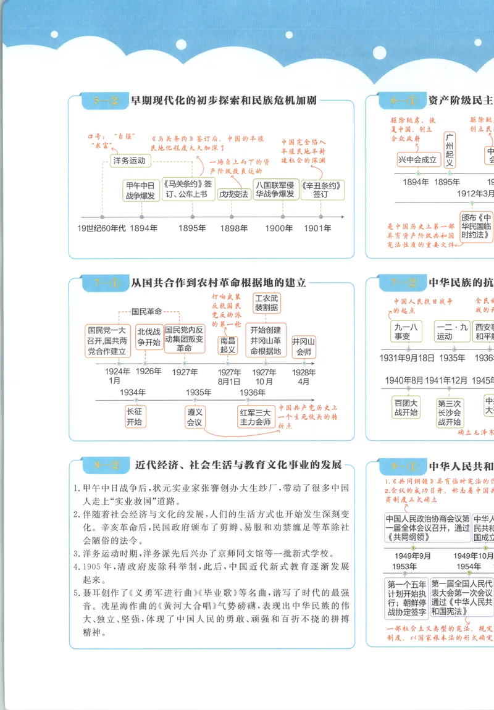Click the 北伐战争开始 event box

coord(149,337)
